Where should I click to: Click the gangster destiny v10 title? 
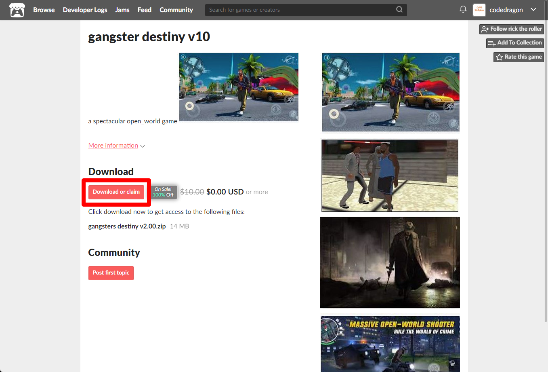(149, 37)
